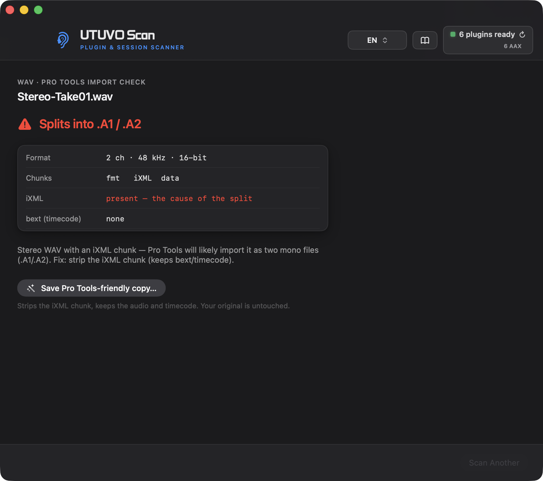Image resolution: width=543 pixels, height=481 pixels.
Task: Click the 'PLUGIN & SESSION SCANNER' subtitle
Action: [132, 47]
